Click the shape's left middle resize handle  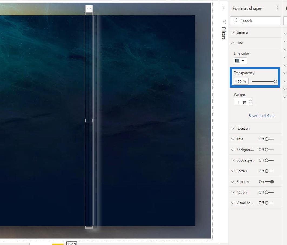point(85,120)
